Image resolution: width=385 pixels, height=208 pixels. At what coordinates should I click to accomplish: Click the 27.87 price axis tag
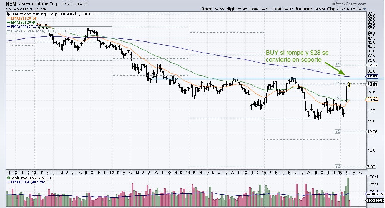pos(372,77)
